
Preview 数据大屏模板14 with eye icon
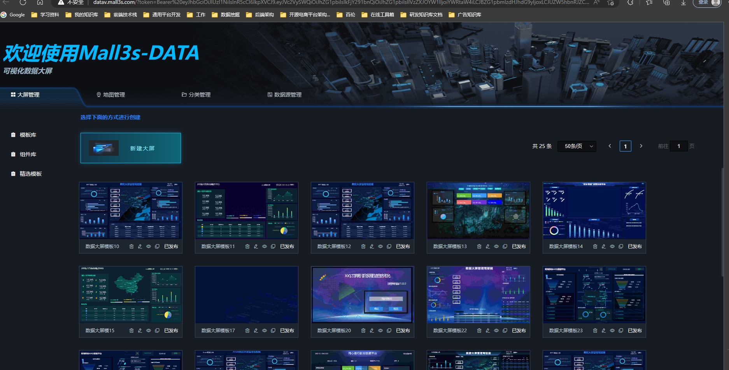612,247
